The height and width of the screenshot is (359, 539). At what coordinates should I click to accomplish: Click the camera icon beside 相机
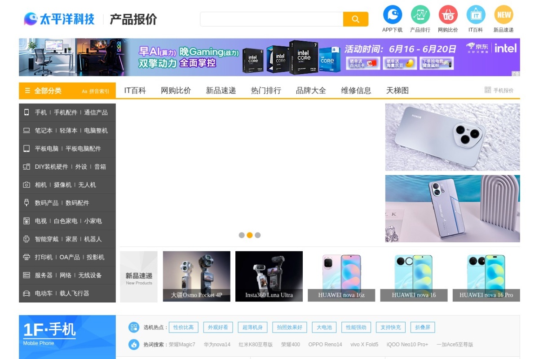coord(27,185)
